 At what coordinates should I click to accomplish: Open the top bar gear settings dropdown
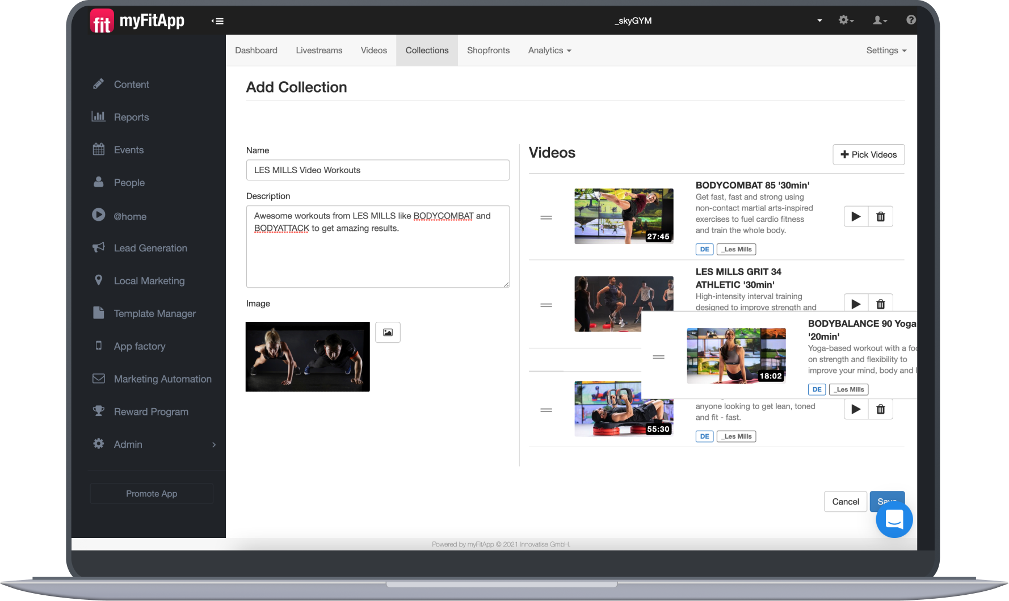846,20
